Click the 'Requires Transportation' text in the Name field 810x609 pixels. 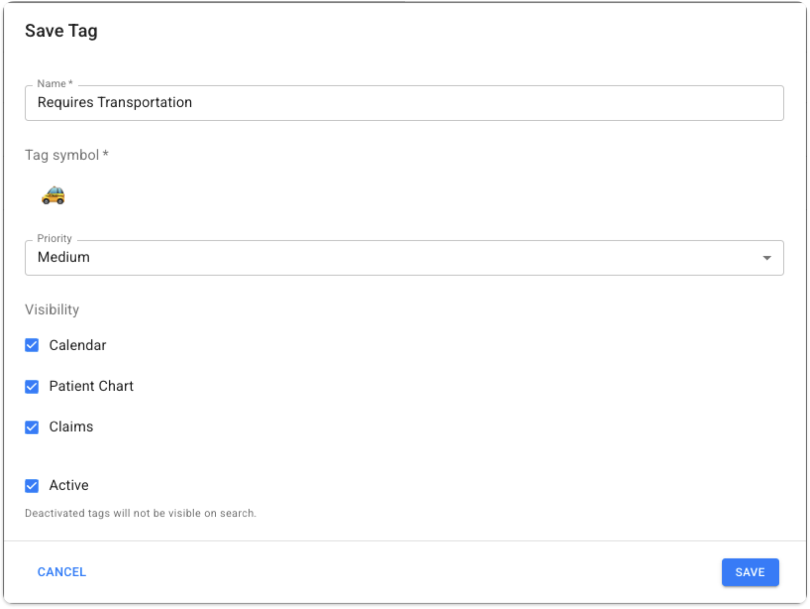(115, 103)
